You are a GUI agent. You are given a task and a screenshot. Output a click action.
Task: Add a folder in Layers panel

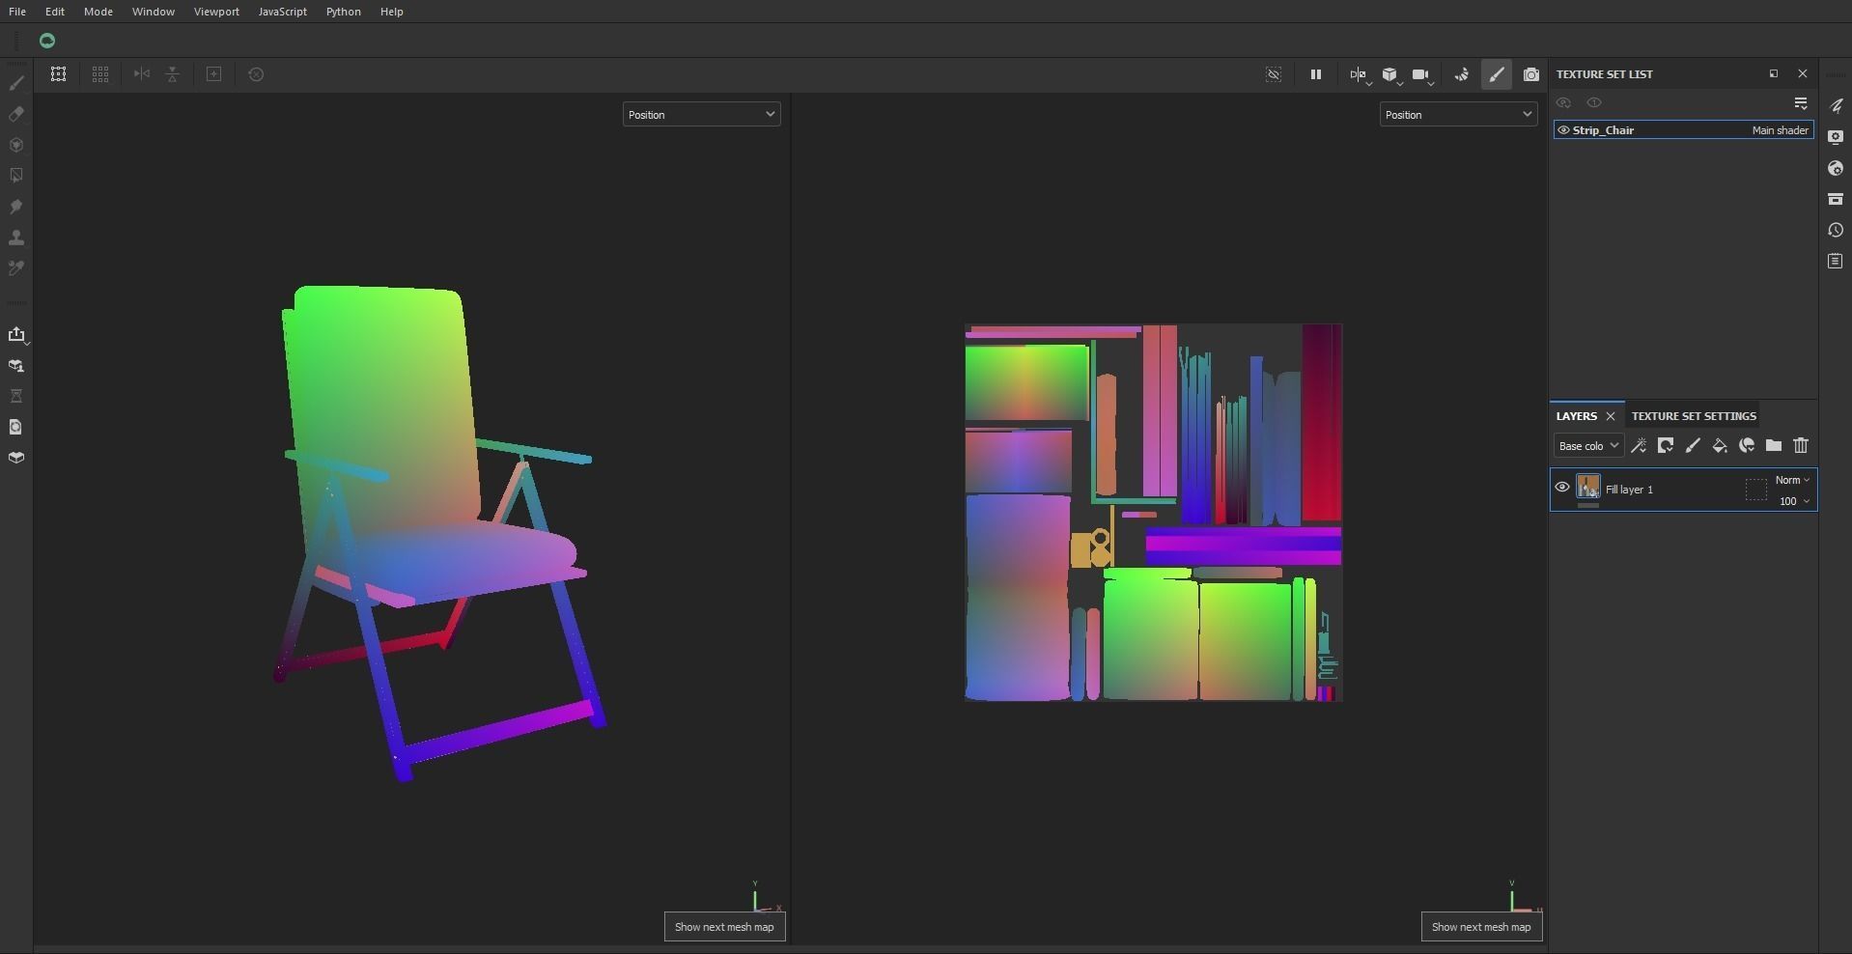pos(1774,446)
